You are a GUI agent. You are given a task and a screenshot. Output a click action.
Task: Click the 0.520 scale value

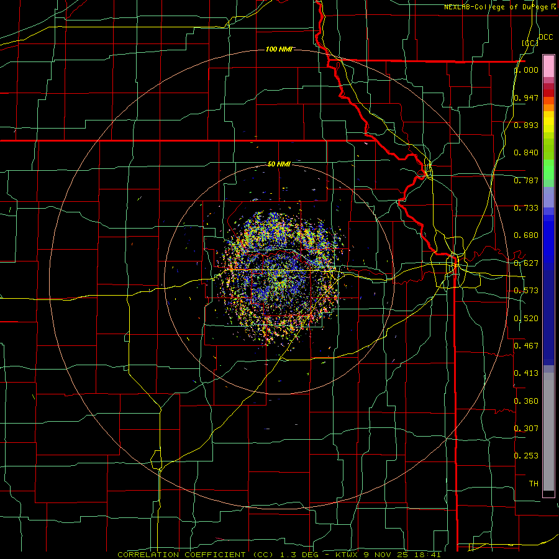pyautogui.click(x=526, y=319)
